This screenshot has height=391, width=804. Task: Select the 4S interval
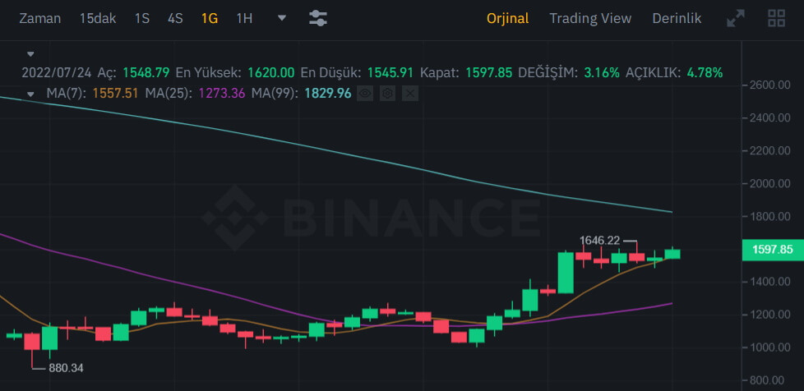coord(175,18)
